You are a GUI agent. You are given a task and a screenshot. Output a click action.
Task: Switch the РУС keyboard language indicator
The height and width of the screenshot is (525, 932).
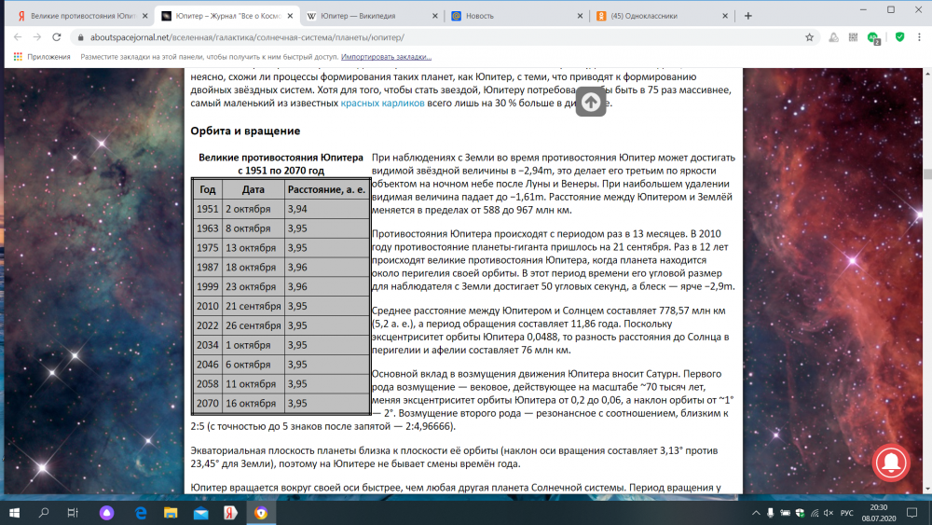click(x=849, y=512)
